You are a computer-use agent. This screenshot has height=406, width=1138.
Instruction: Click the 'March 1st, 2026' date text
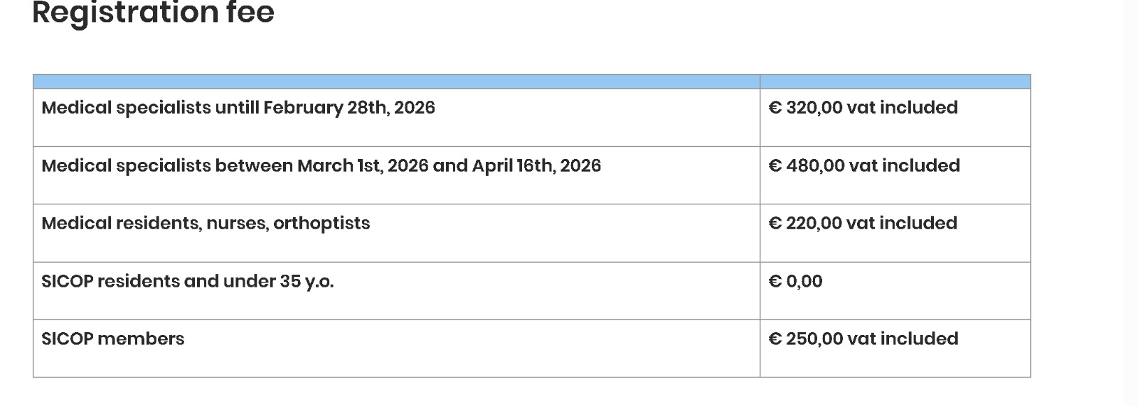pyautogui.click(x=363, y=166)
